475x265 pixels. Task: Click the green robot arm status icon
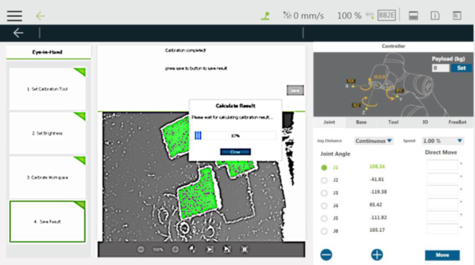[x=265, y=16]
